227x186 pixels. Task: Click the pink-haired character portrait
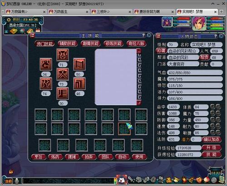(199, 24)
